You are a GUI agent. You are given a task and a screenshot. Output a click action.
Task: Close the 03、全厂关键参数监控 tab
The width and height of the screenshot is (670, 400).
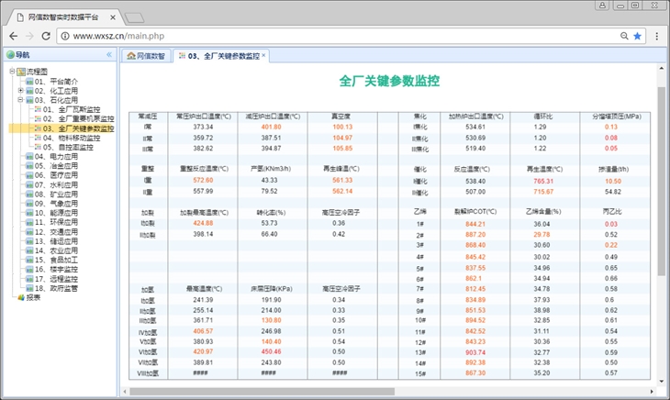pyautogui.click(x=263, y=55)
